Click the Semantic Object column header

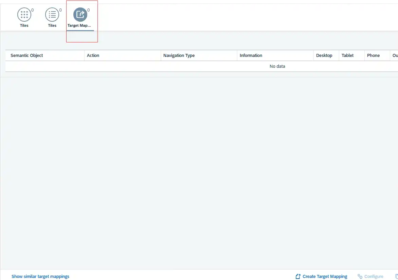pos(27,56)
